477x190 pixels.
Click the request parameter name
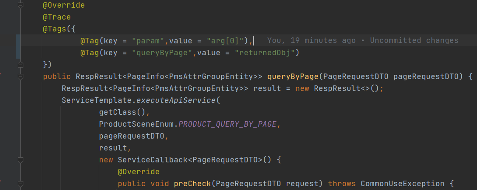point(302,184)
